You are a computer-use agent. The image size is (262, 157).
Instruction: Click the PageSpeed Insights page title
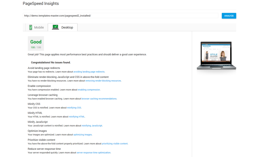click(40, 4)
